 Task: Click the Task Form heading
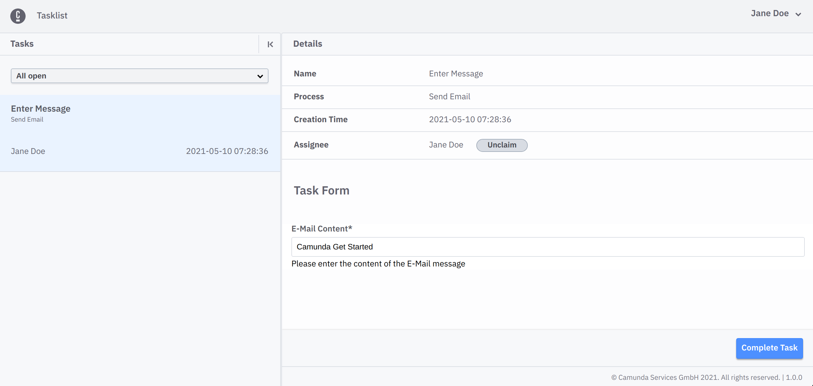(x=321, y=190)
